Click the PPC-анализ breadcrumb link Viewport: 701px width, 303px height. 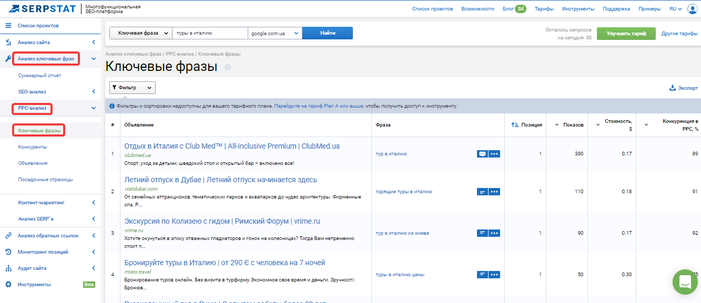[x=180, y=54]
